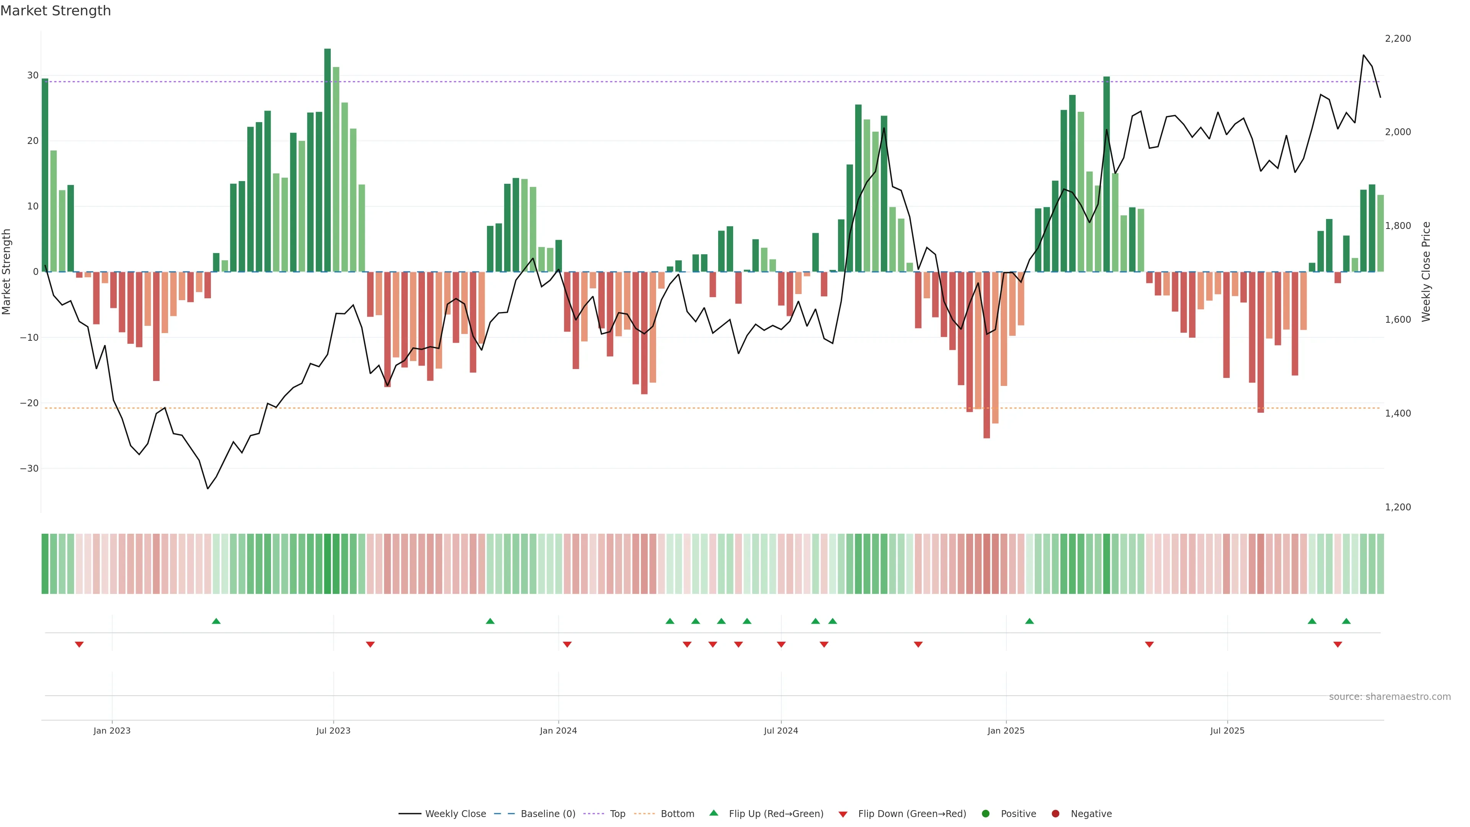Image resolution: width=1470 pixels, height=827 pixels.
Task: Click the last red flip-down triangle on the right
Action: 1338,644
